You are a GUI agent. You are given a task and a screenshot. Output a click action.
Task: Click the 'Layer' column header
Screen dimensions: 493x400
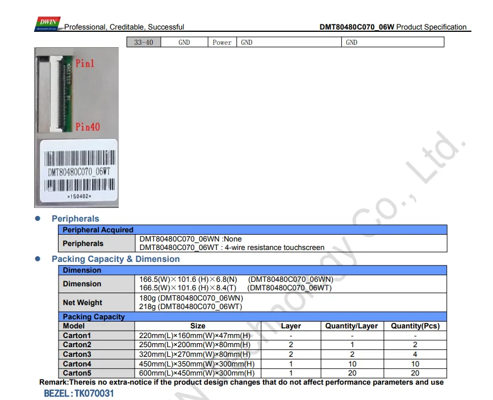point(291,326)
